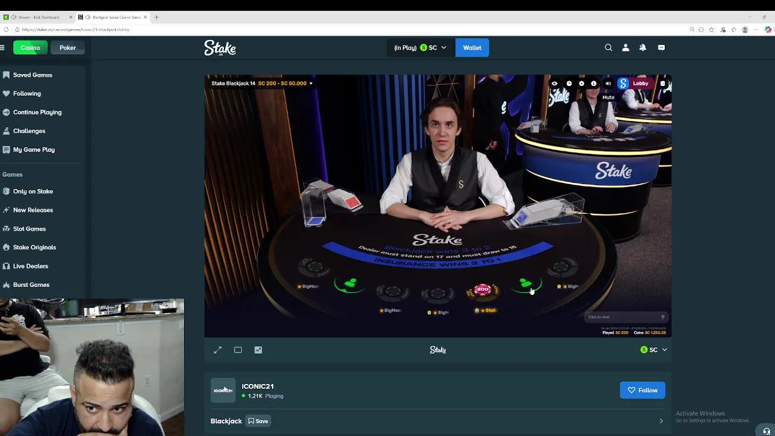
Task: Open Copilot icon in browser toolbar
Action: pos(770,30)
